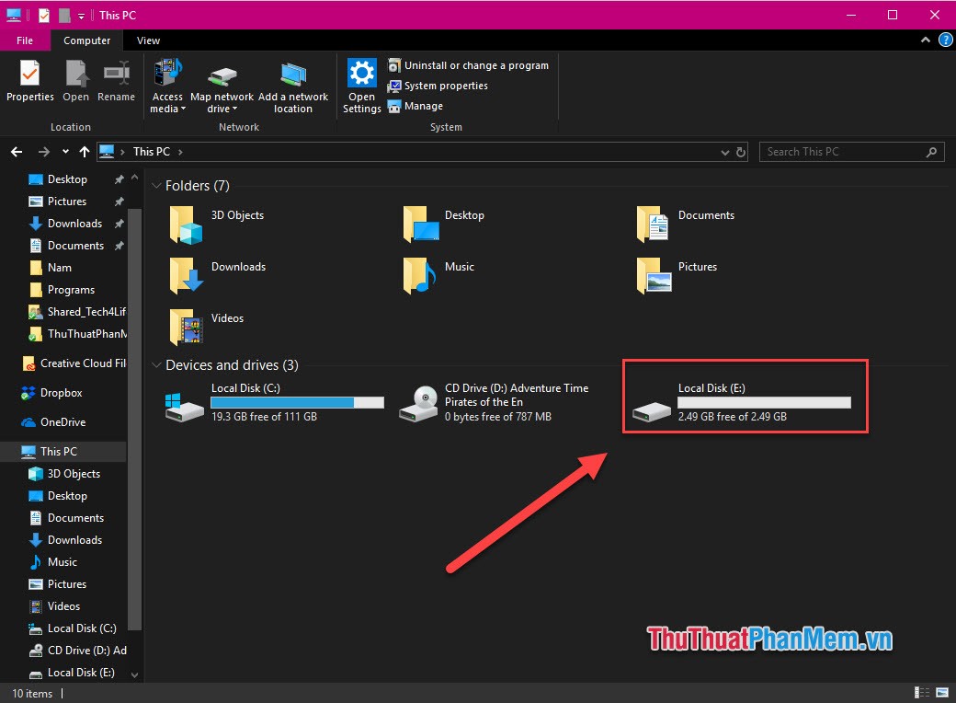Select the Open Settings icon
The image size is (956, 703).
361,81
